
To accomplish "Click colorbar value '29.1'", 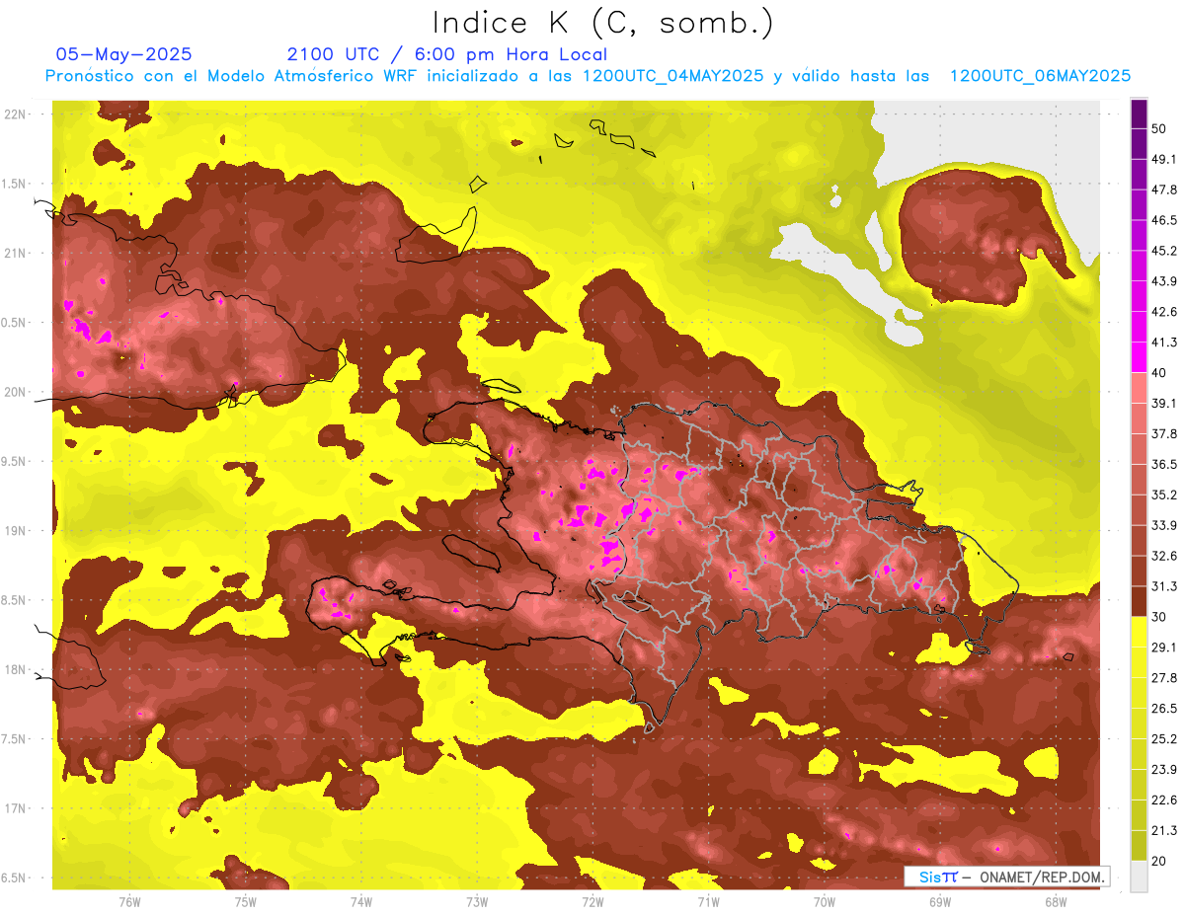I will tap(1164, 648).
